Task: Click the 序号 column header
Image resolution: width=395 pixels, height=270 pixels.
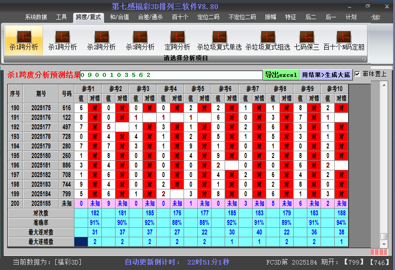Action: [x=15, y=94]
